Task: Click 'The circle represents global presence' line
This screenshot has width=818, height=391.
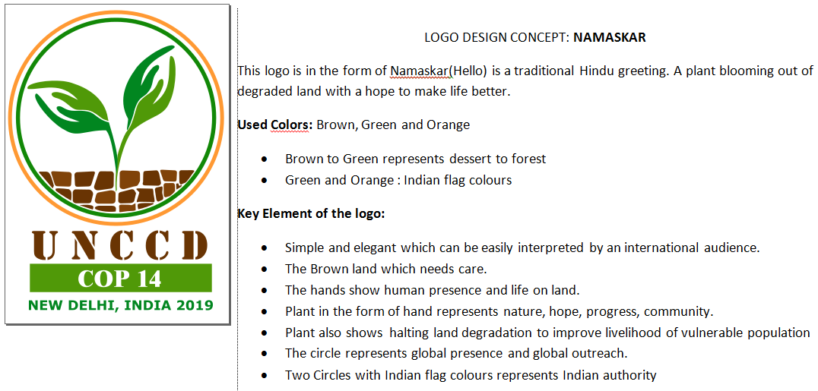Action: tap(455, 354)
